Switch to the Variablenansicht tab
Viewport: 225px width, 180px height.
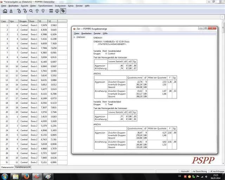23,167
